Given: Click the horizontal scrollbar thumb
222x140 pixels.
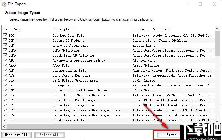Looking at the screenshot, I should pos(94,126).
